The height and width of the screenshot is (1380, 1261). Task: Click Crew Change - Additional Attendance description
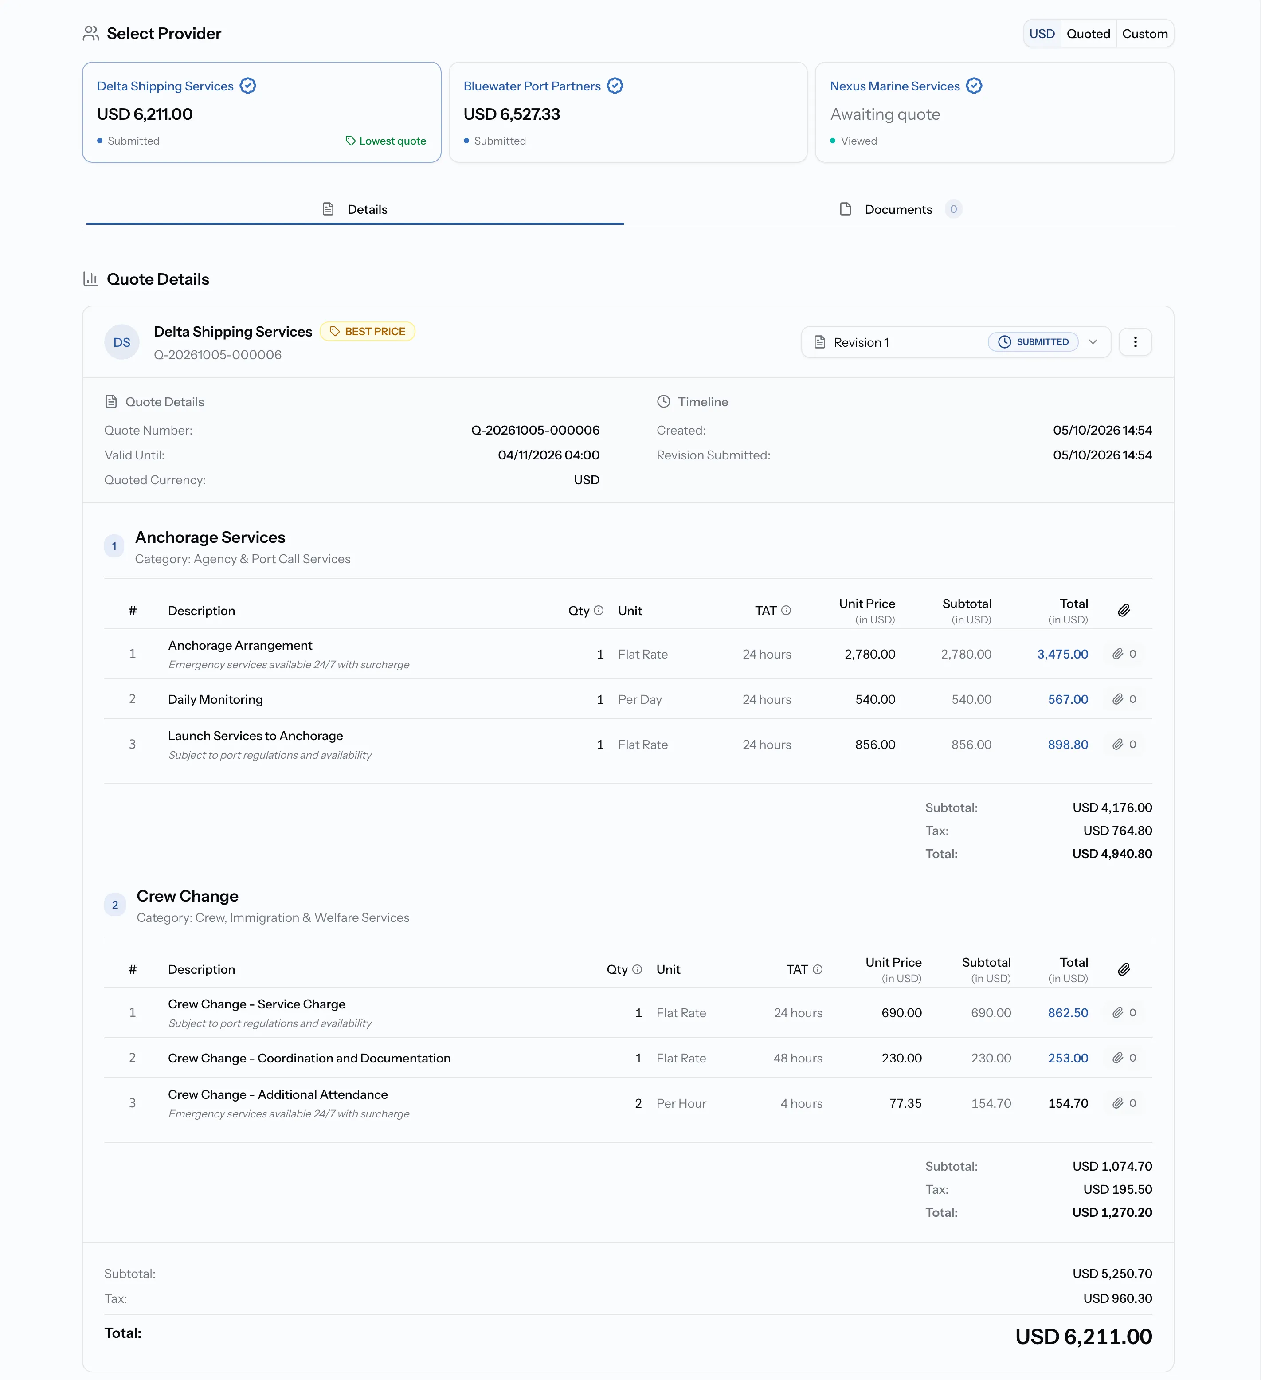(x=278, y=1094)
